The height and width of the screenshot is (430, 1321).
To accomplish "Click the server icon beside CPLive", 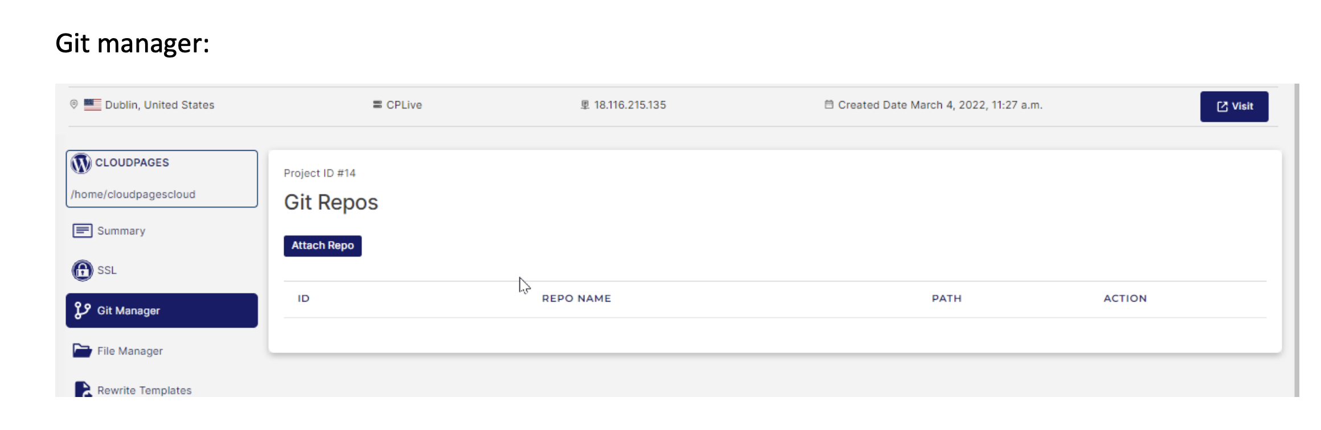I will [x=377, y=105].
